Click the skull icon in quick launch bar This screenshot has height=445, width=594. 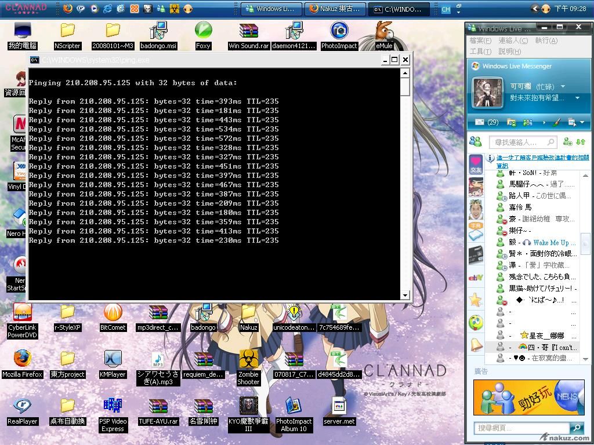point(148,8)
